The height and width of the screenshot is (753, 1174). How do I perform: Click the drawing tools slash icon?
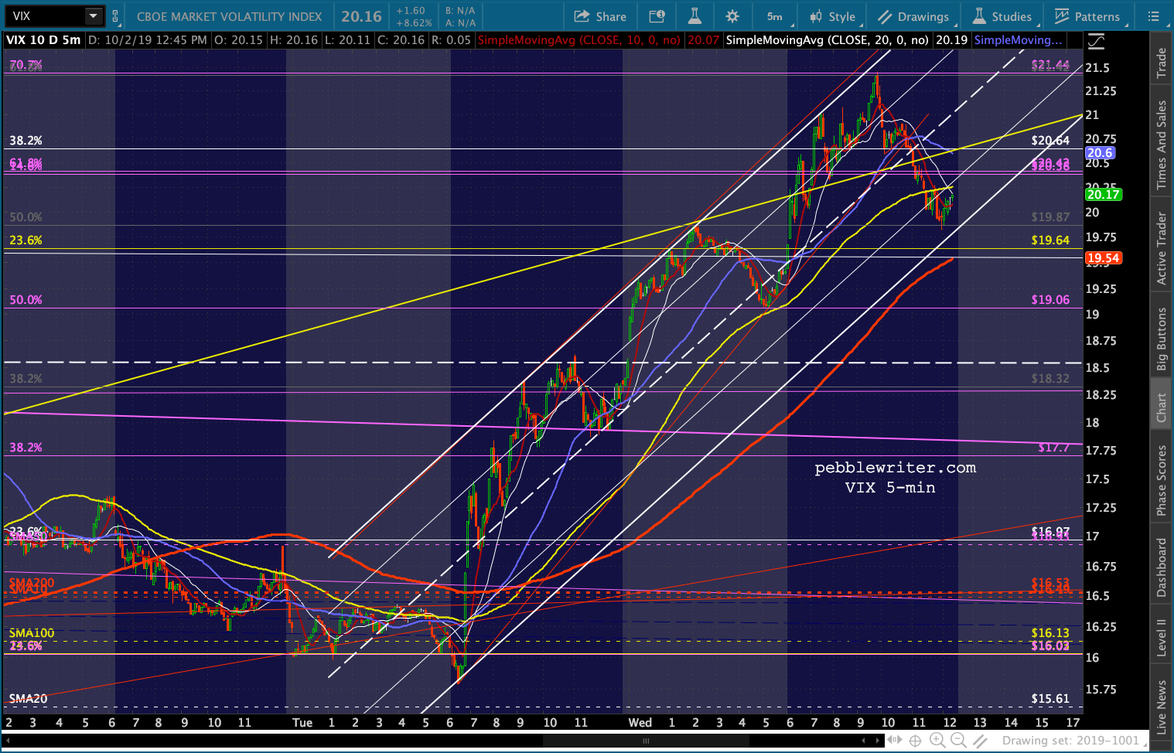coord(980,741)
